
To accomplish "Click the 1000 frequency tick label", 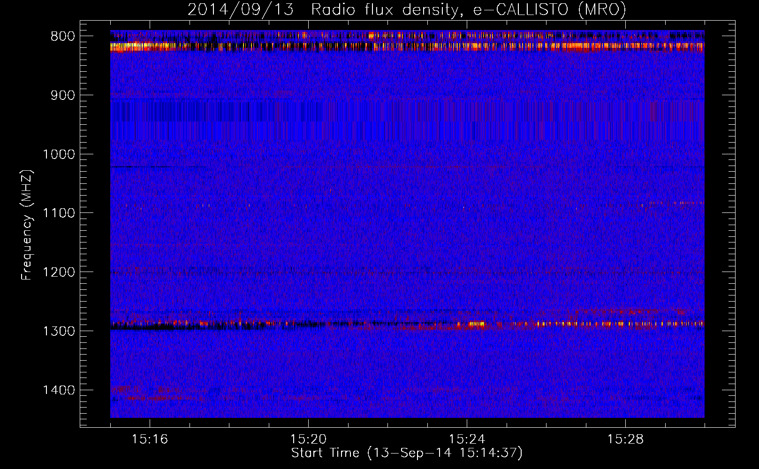I will click(59, 154).
